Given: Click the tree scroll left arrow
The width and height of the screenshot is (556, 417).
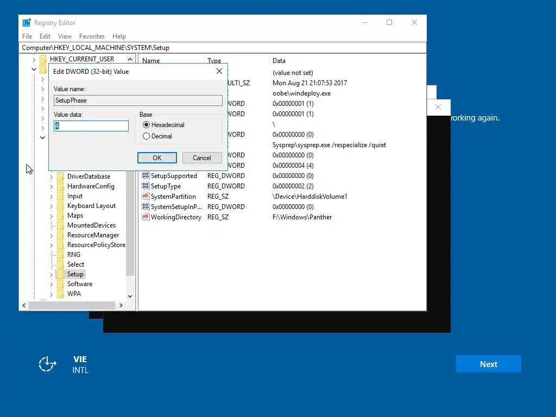Looking at the screenshot, I should [24, 305].
